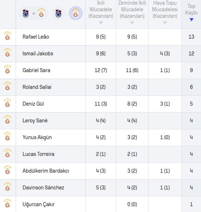201x212 pixels.
Task: Click Gabriel Sara's ground duels 11 (6)
Action: [132, 70]
